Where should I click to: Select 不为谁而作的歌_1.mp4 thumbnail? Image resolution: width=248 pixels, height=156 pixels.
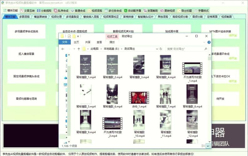click(x=192, y=68)
